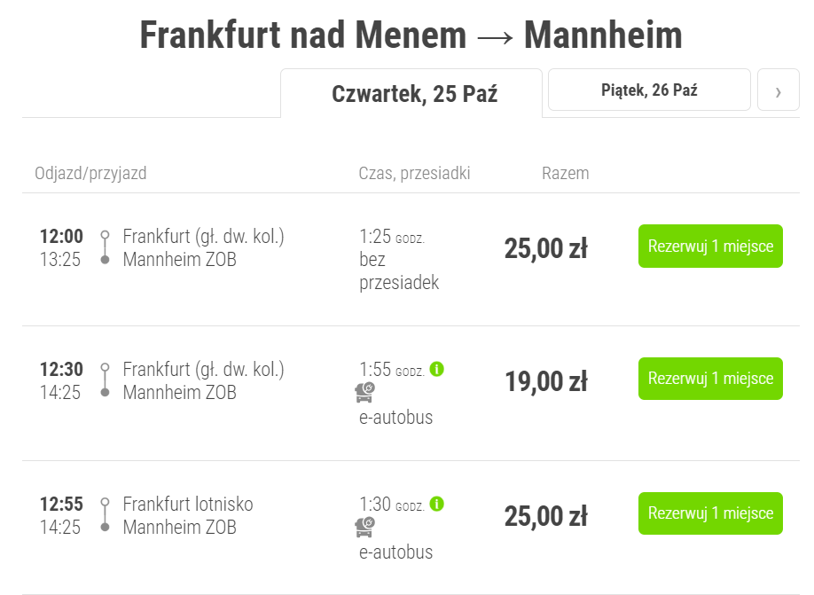Viewport: 814px width, 595px height.
Task: Click the 'bez przesiadek' text in the first row
Action: tap(399, 271)
